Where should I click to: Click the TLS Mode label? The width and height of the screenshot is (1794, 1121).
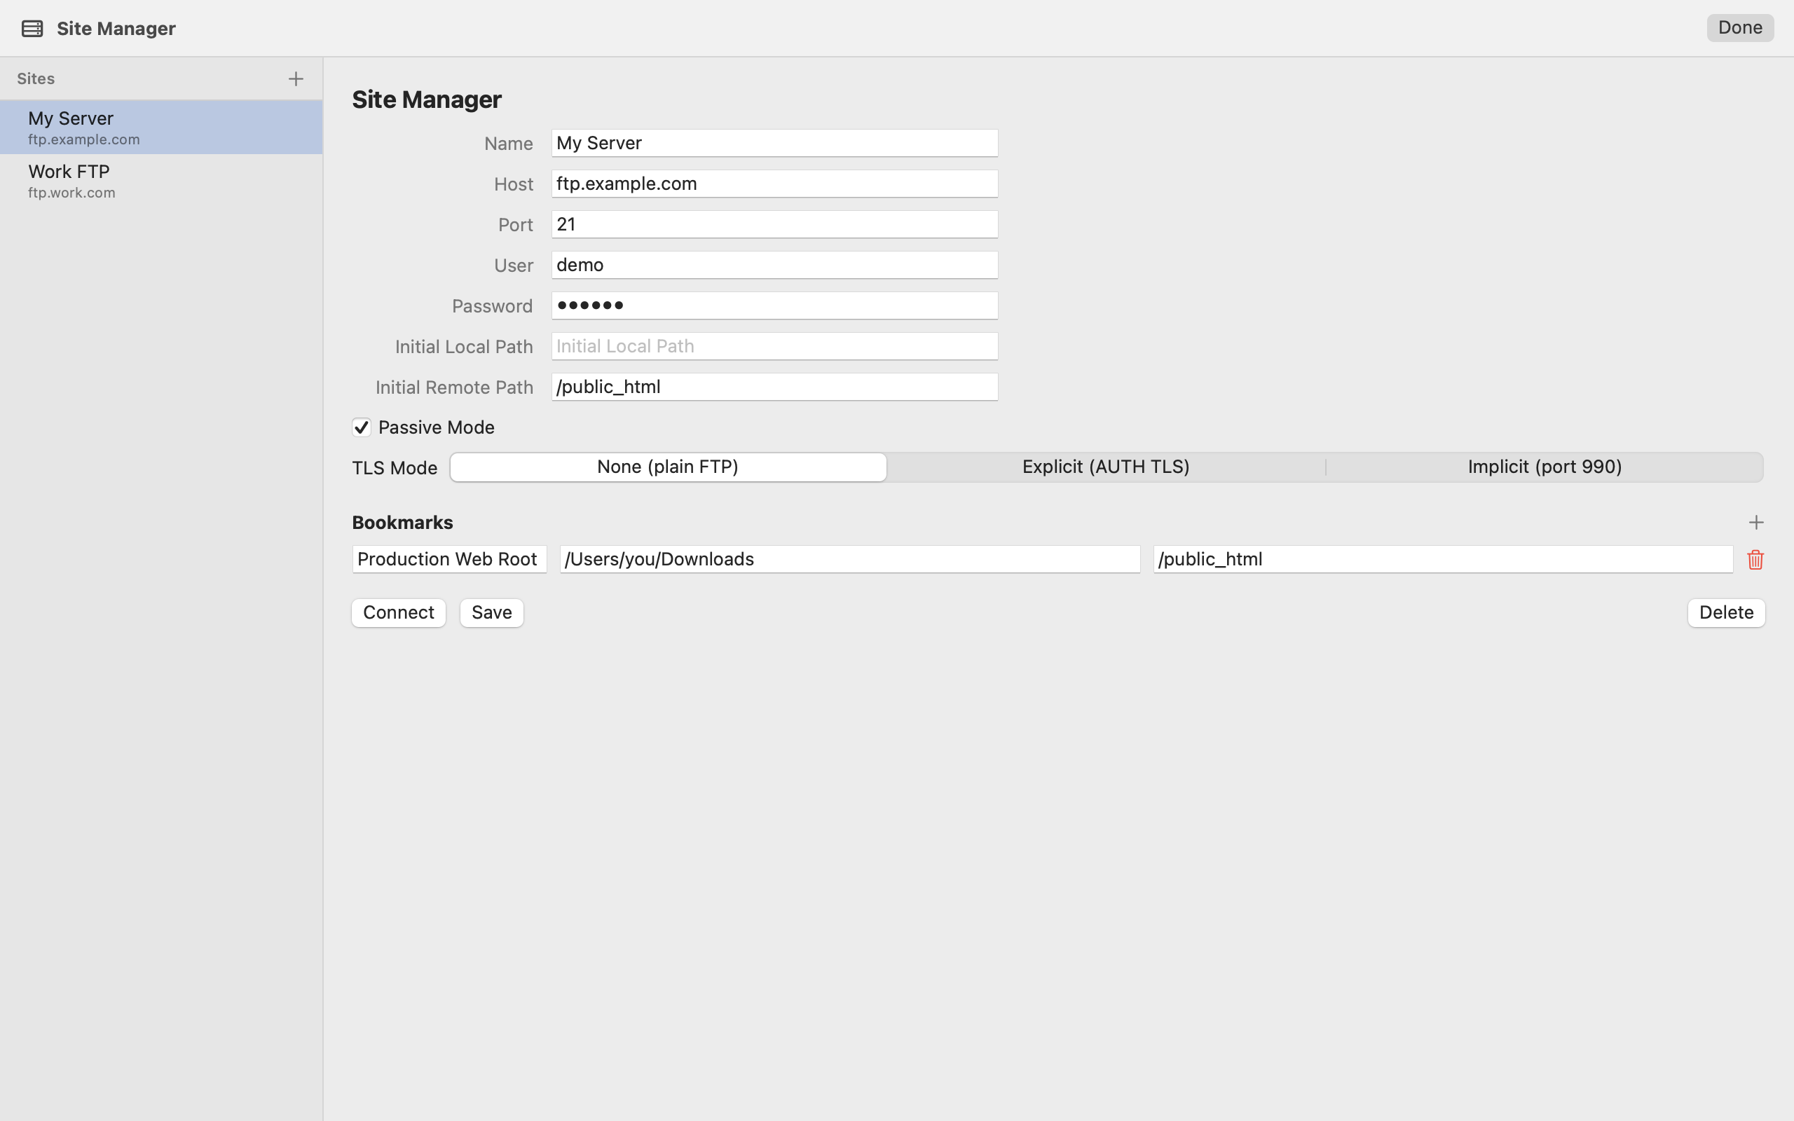coord(395,468)
